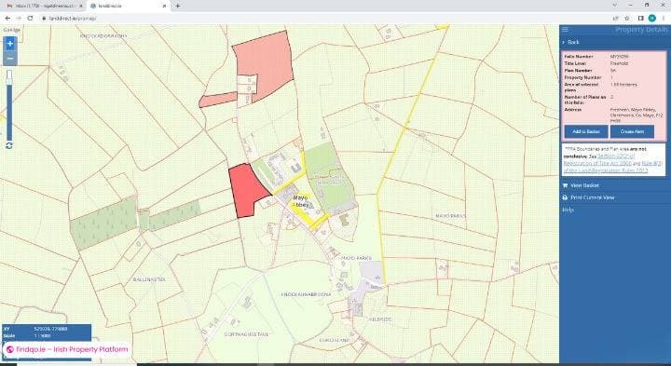Select Print Current View
This screenshot has width=671, height=366.
tap(593, 197)
